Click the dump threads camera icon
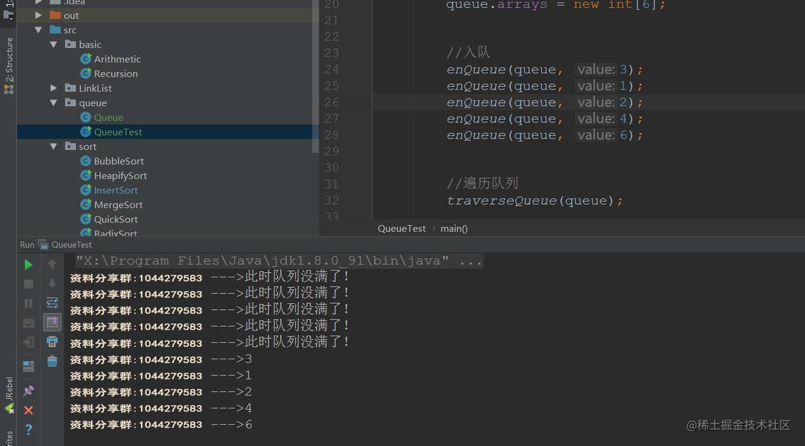Screen dimensions: 805x446 pyautogui.click(x=29, y=323)
